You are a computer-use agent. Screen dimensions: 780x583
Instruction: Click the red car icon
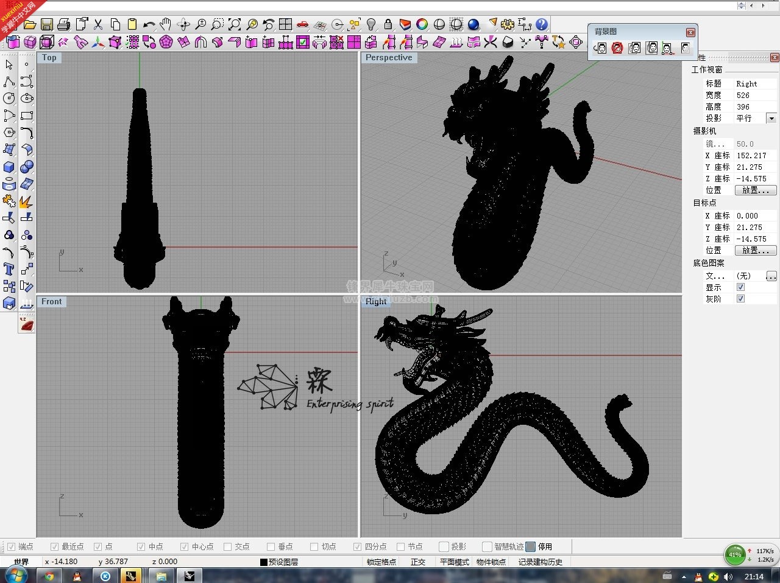point(303,25)
